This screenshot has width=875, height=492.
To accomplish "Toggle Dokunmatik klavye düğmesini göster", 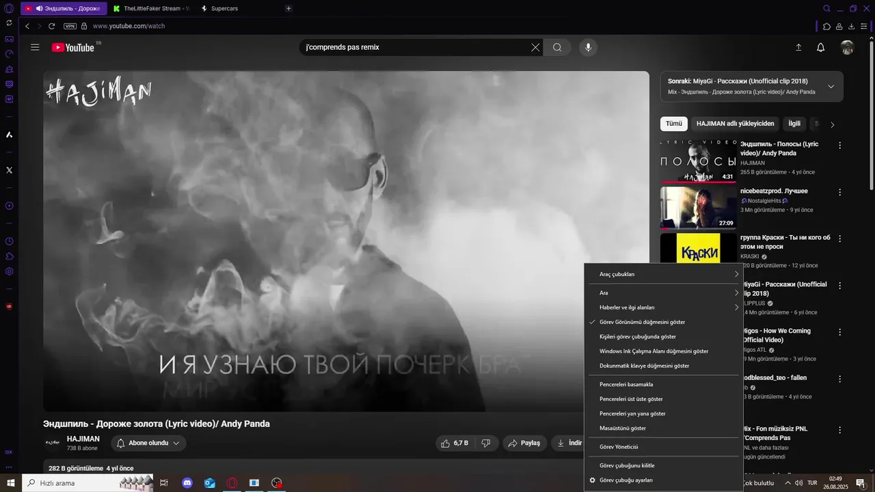I will (663, 366).
